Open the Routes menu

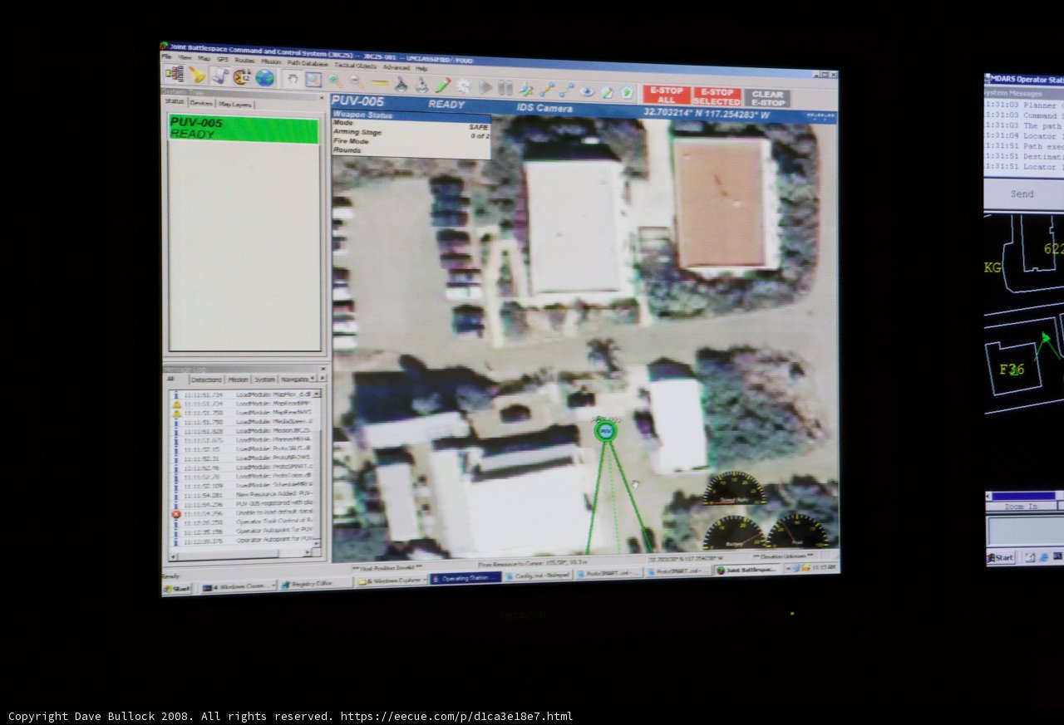(x=244, y=60)
